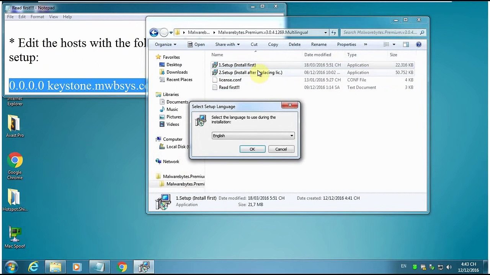The image size is (490, 275).
Task: Open Documents library in navigation pane
Action: (x=174, y=102)
